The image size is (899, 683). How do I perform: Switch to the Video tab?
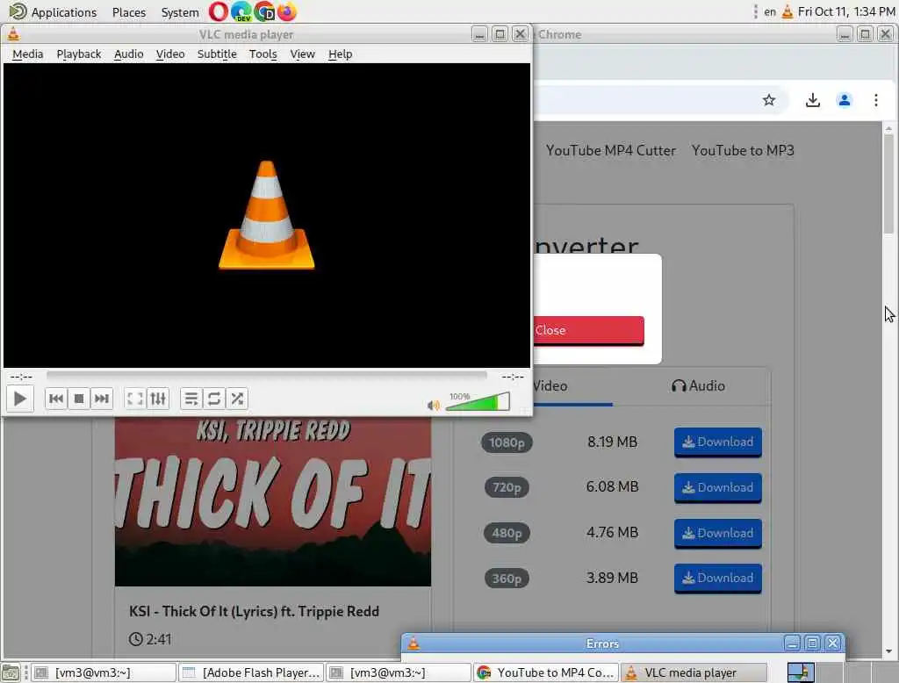click(550, 386)
